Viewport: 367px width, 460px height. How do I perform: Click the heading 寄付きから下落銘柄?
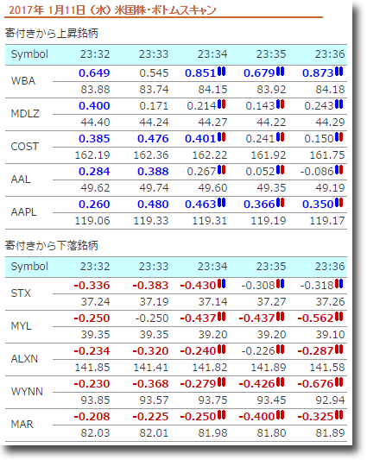[52, 245]
